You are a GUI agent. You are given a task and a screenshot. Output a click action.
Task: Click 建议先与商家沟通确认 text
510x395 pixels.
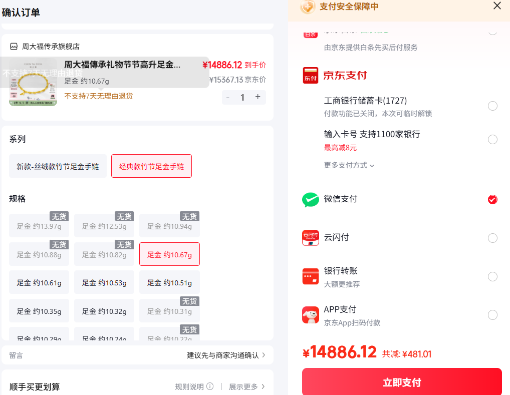(223, 355)
